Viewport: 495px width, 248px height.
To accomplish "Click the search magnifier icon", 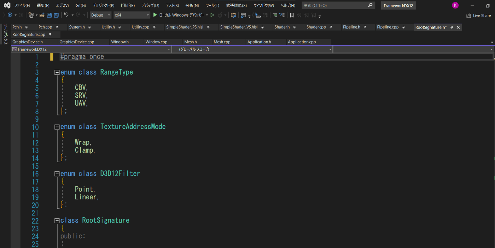I will [370, 5].
